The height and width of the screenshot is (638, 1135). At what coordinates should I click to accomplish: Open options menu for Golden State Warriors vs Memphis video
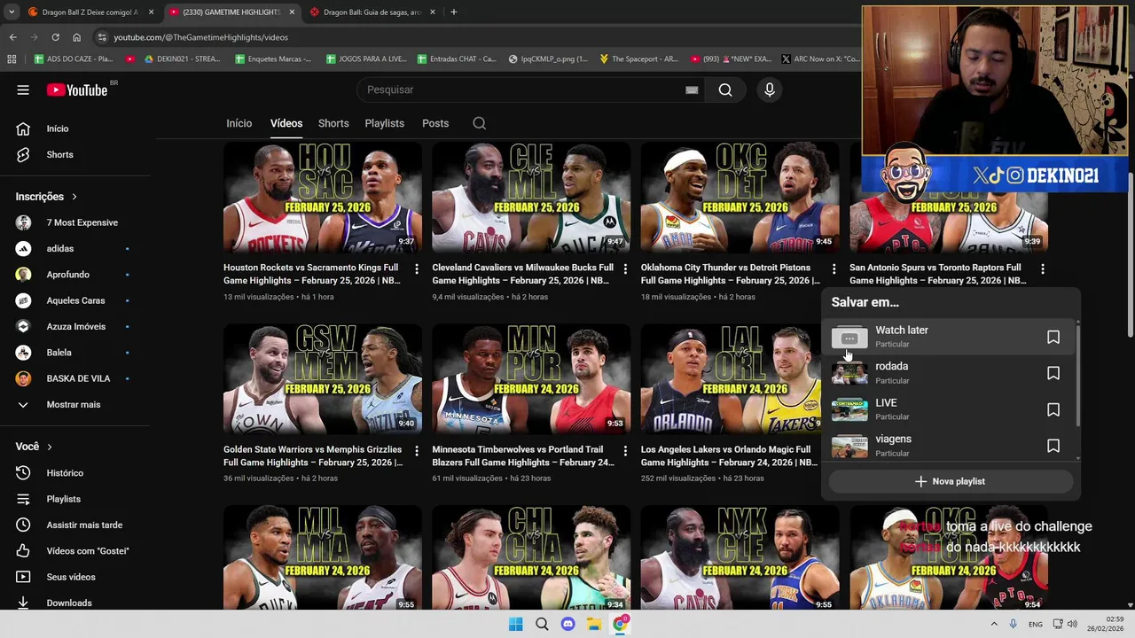click(416, 450)
